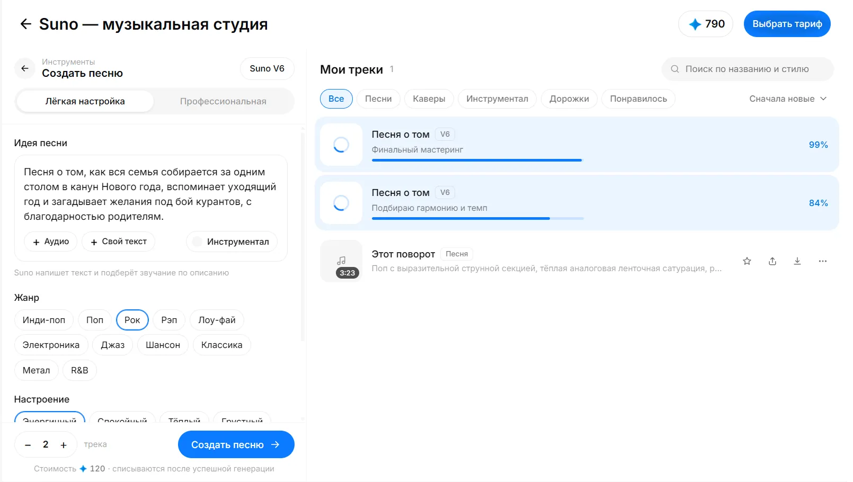Viewport: 853px width, 482px height.
Task: Click the + Свой текст button
Action: 119,242
